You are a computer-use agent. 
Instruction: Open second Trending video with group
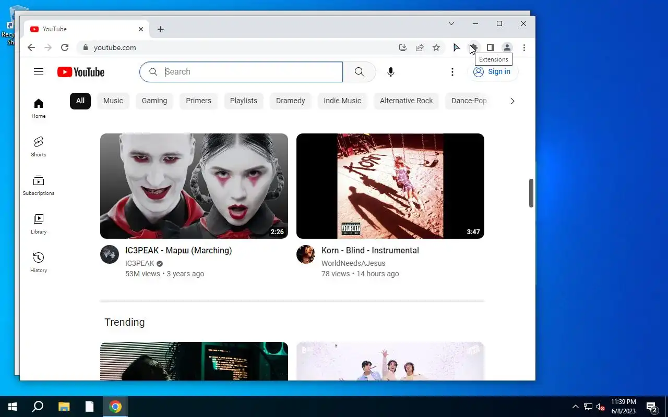point(390,361)
